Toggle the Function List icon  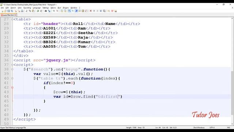(x=86, y=11)
